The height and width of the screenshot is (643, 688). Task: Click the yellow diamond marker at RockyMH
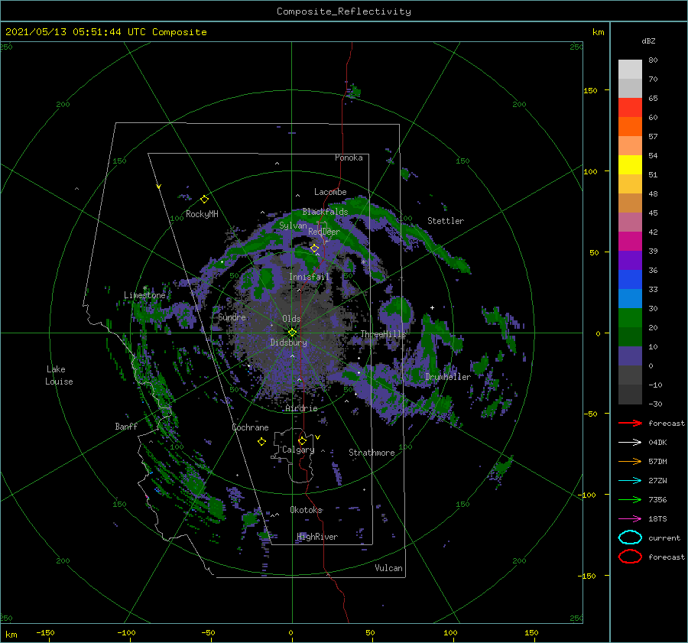point(204,200)
